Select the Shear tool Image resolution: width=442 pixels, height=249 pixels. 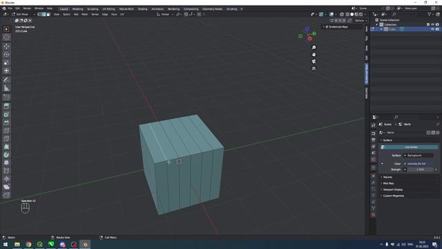(6, 187)
